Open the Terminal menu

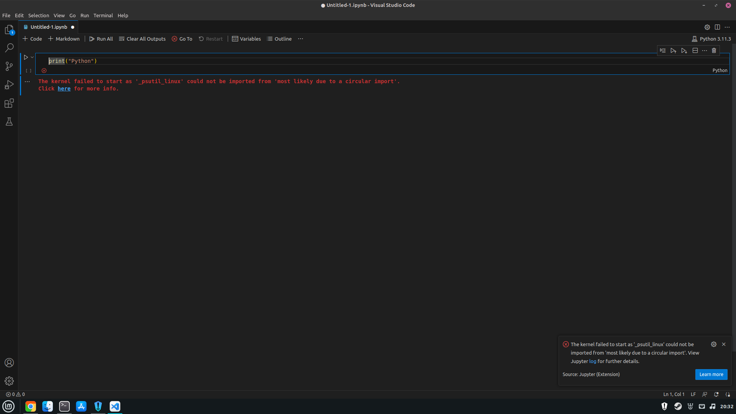103,16
